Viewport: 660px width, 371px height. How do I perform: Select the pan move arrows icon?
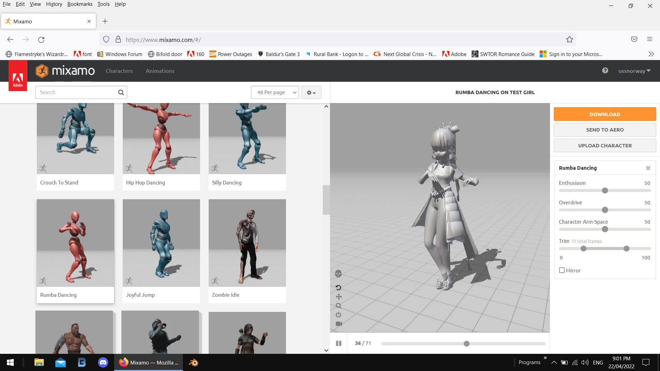click(x=339, y=297)
